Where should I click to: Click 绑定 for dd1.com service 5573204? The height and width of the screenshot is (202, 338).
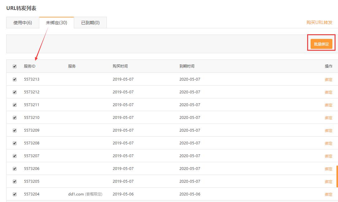coord(328,195)
